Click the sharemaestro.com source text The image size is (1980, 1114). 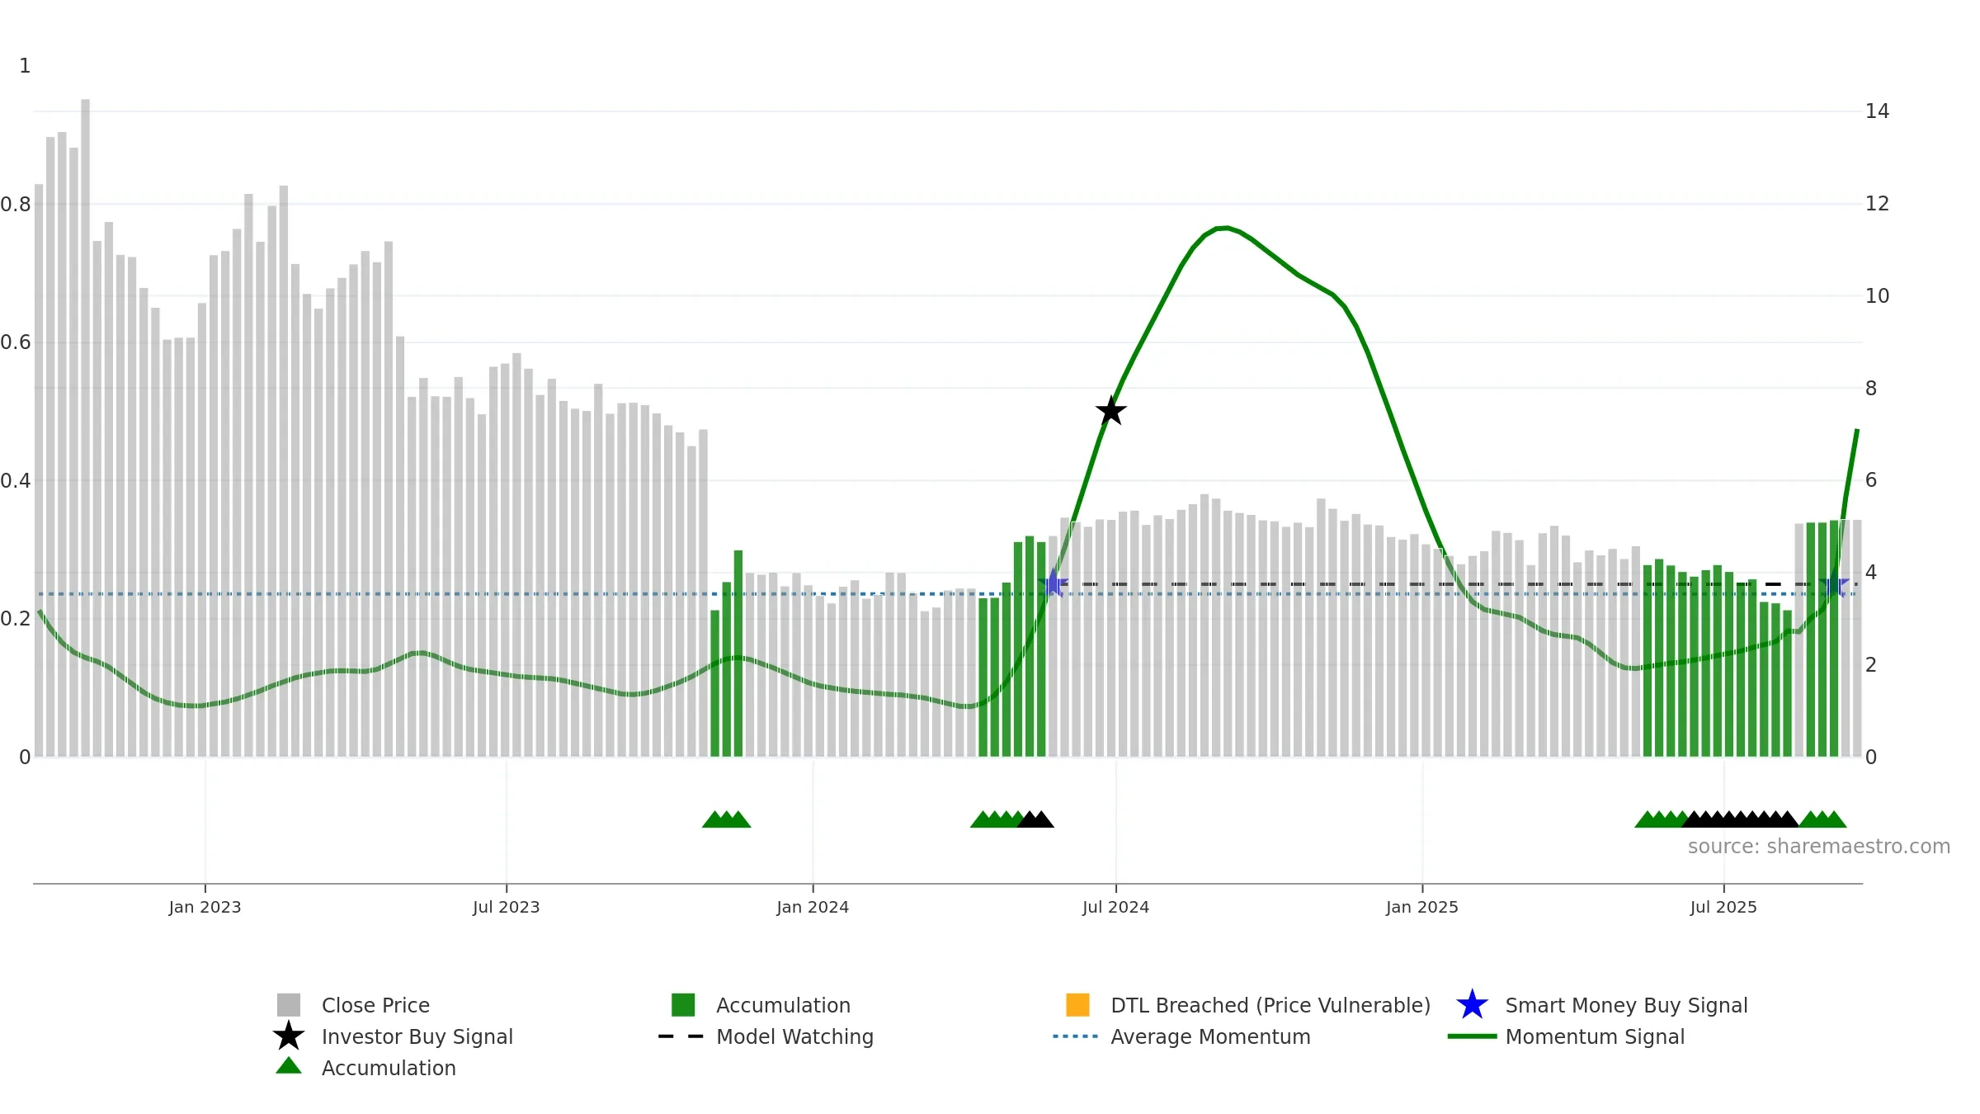[1819, 847]
